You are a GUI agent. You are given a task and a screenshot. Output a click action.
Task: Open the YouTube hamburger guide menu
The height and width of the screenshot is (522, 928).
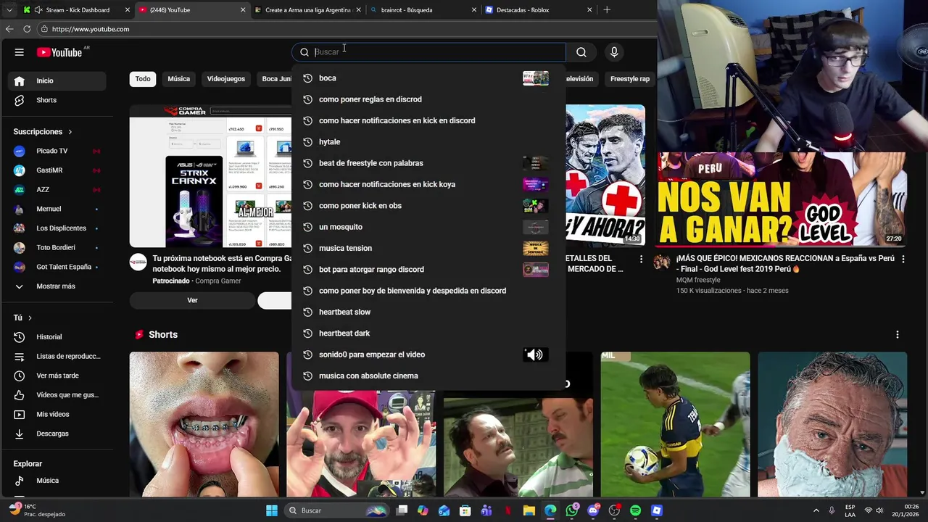pyautogui.click(x=20, y=52)
